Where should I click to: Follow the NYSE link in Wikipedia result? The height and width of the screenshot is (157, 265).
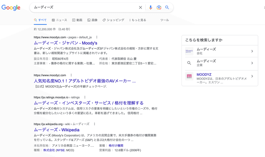61,150
